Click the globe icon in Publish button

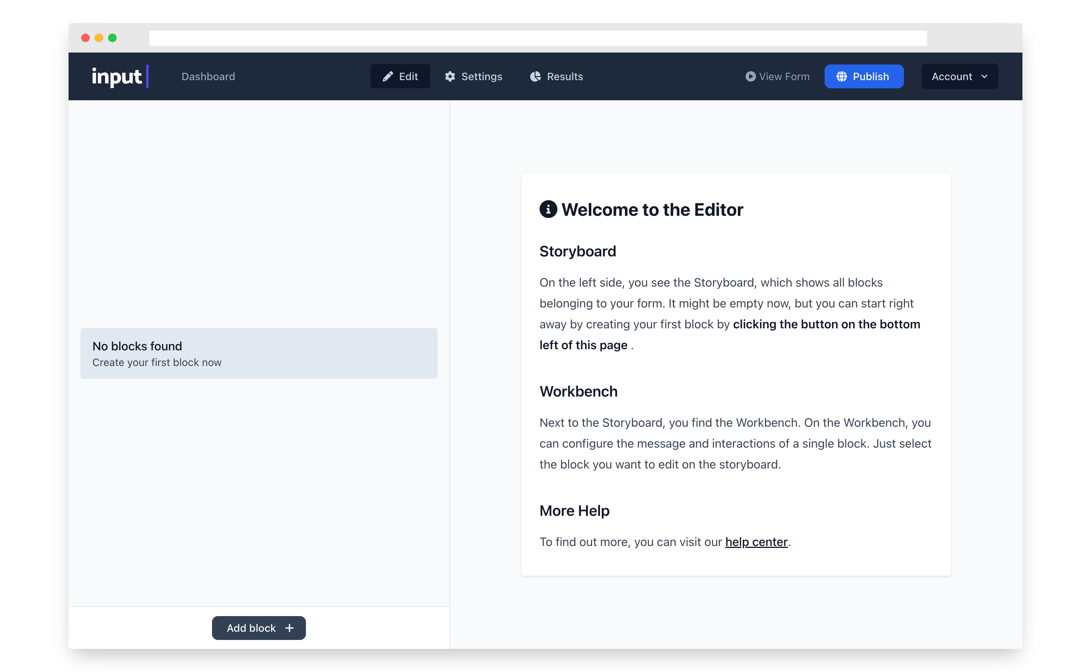pyautogui.click(x=841, y=76)
